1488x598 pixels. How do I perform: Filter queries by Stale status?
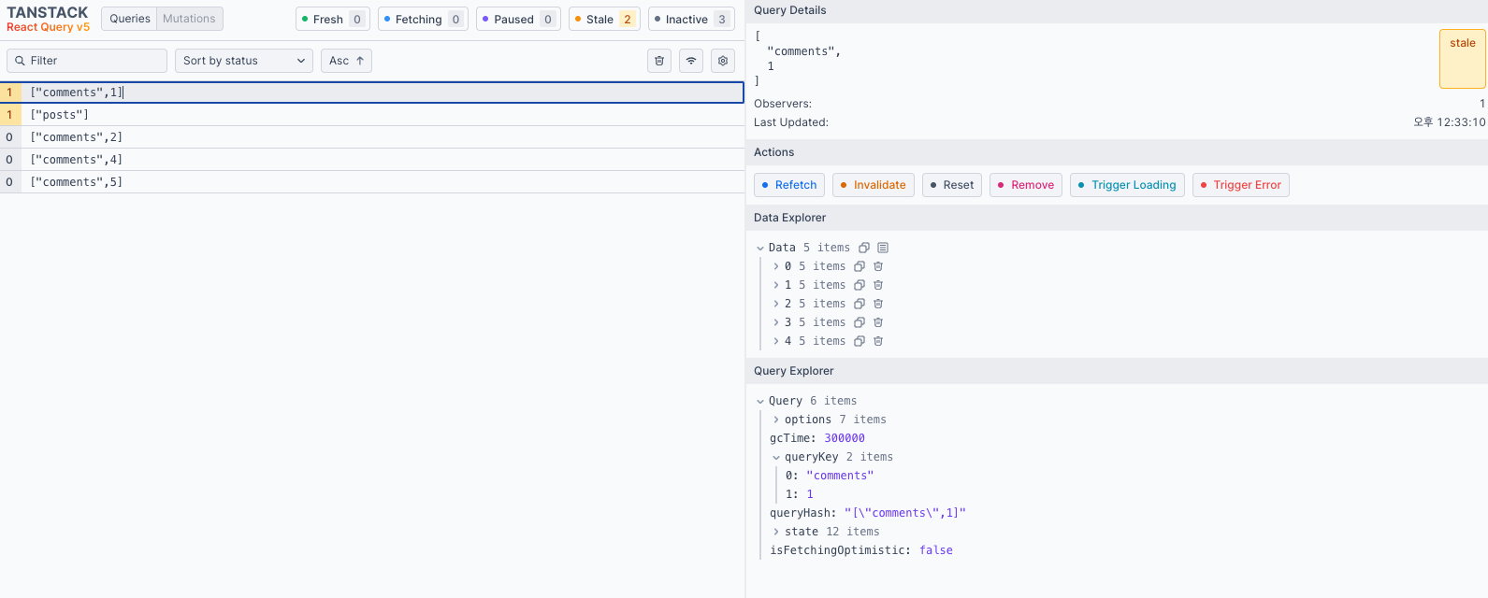coord(604,19)
